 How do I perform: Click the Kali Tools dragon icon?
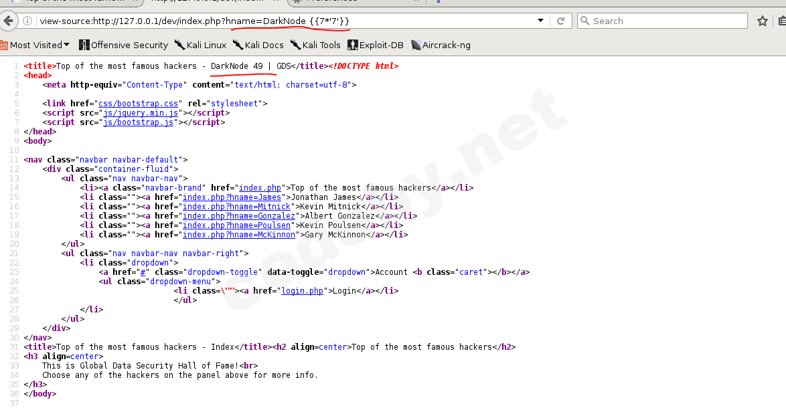(295, 45)
